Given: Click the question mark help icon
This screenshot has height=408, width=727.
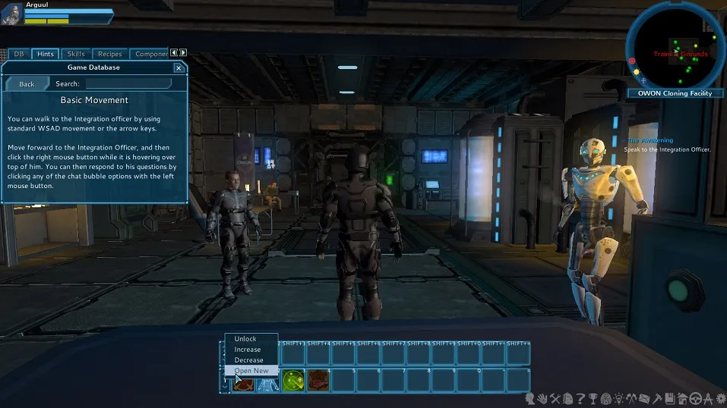Looking at the screenshot, I should [580, 398].
